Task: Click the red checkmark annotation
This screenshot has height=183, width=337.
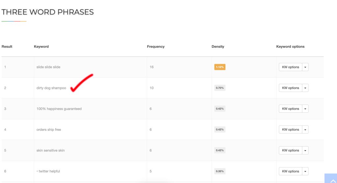Action: tap(81, 83)
